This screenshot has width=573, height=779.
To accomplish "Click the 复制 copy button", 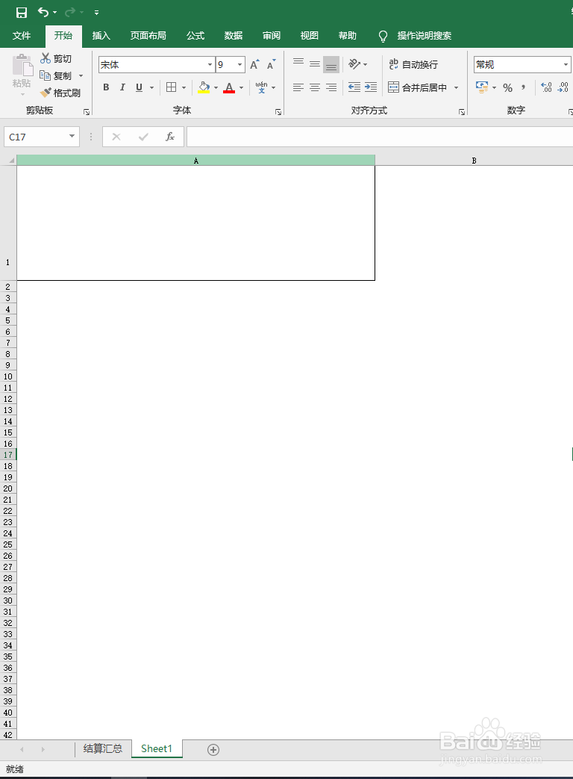I will [x=56, y=75].
